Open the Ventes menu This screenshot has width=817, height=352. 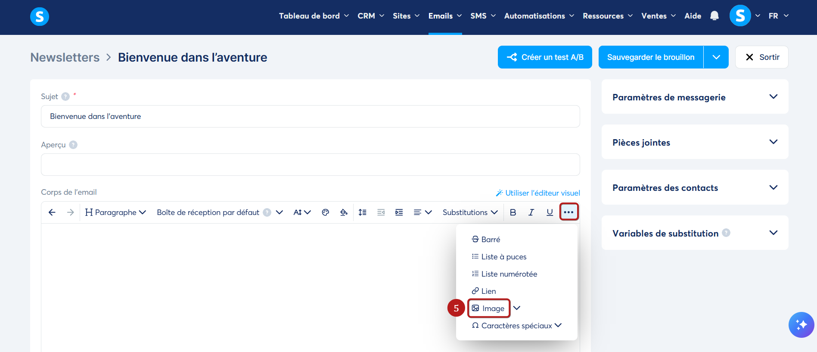659,16
